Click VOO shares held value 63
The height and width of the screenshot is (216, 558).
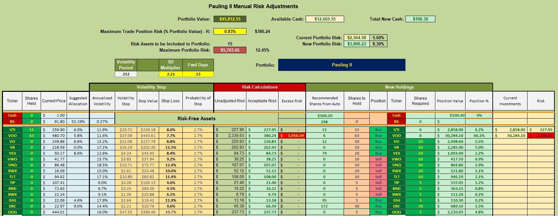pyautogui.click(x=31, y=136)
